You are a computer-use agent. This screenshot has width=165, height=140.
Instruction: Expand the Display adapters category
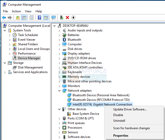click(59, 54)
